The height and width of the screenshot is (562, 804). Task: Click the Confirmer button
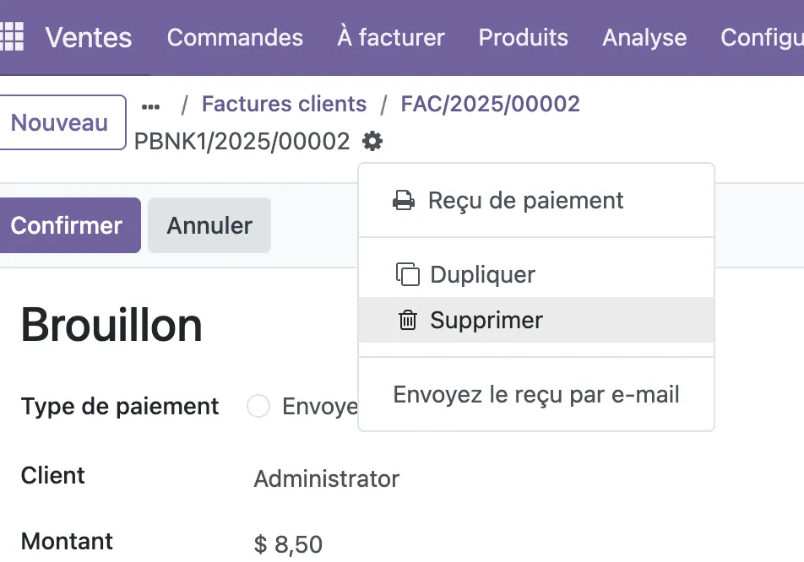click(x=67, y=225)
